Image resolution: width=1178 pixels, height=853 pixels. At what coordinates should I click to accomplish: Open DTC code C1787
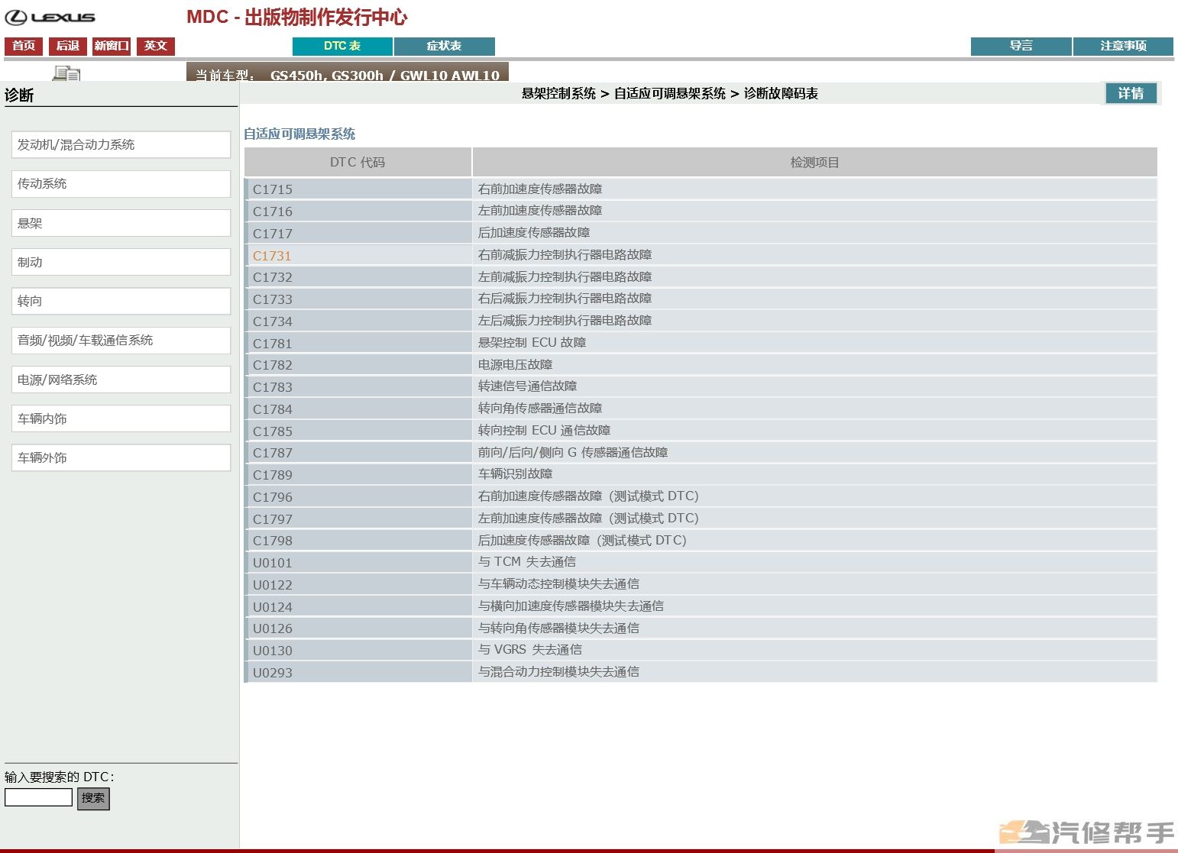pos(273,453)
